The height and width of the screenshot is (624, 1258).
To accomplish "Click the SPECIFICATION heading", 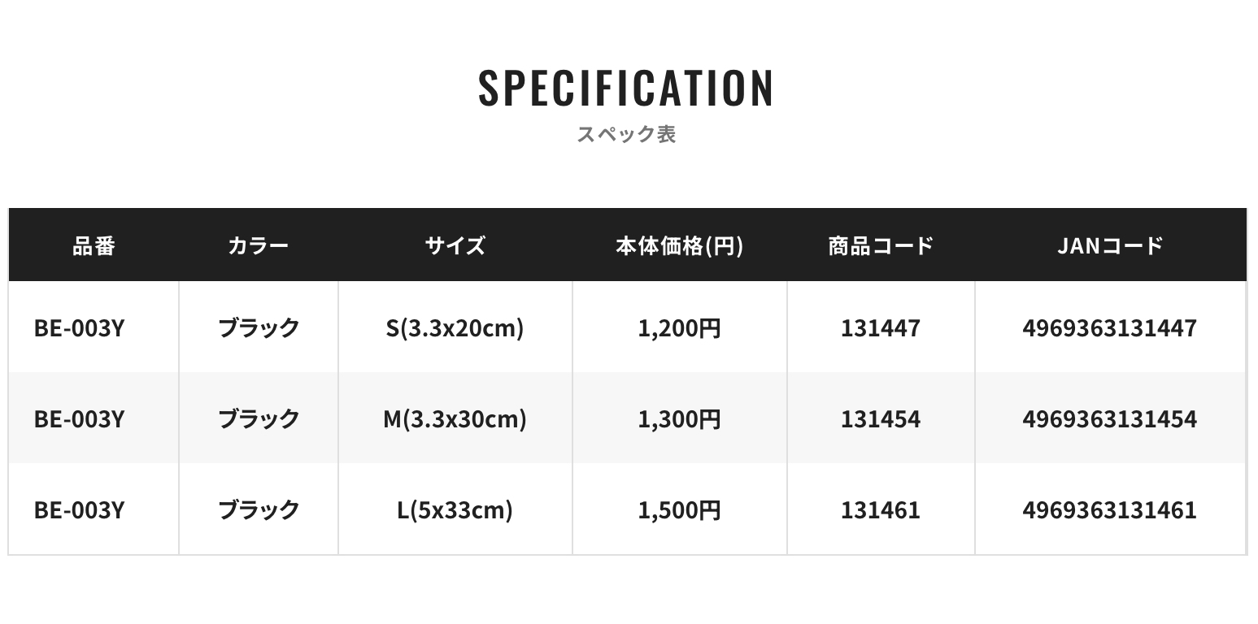I will coord(625,89).
